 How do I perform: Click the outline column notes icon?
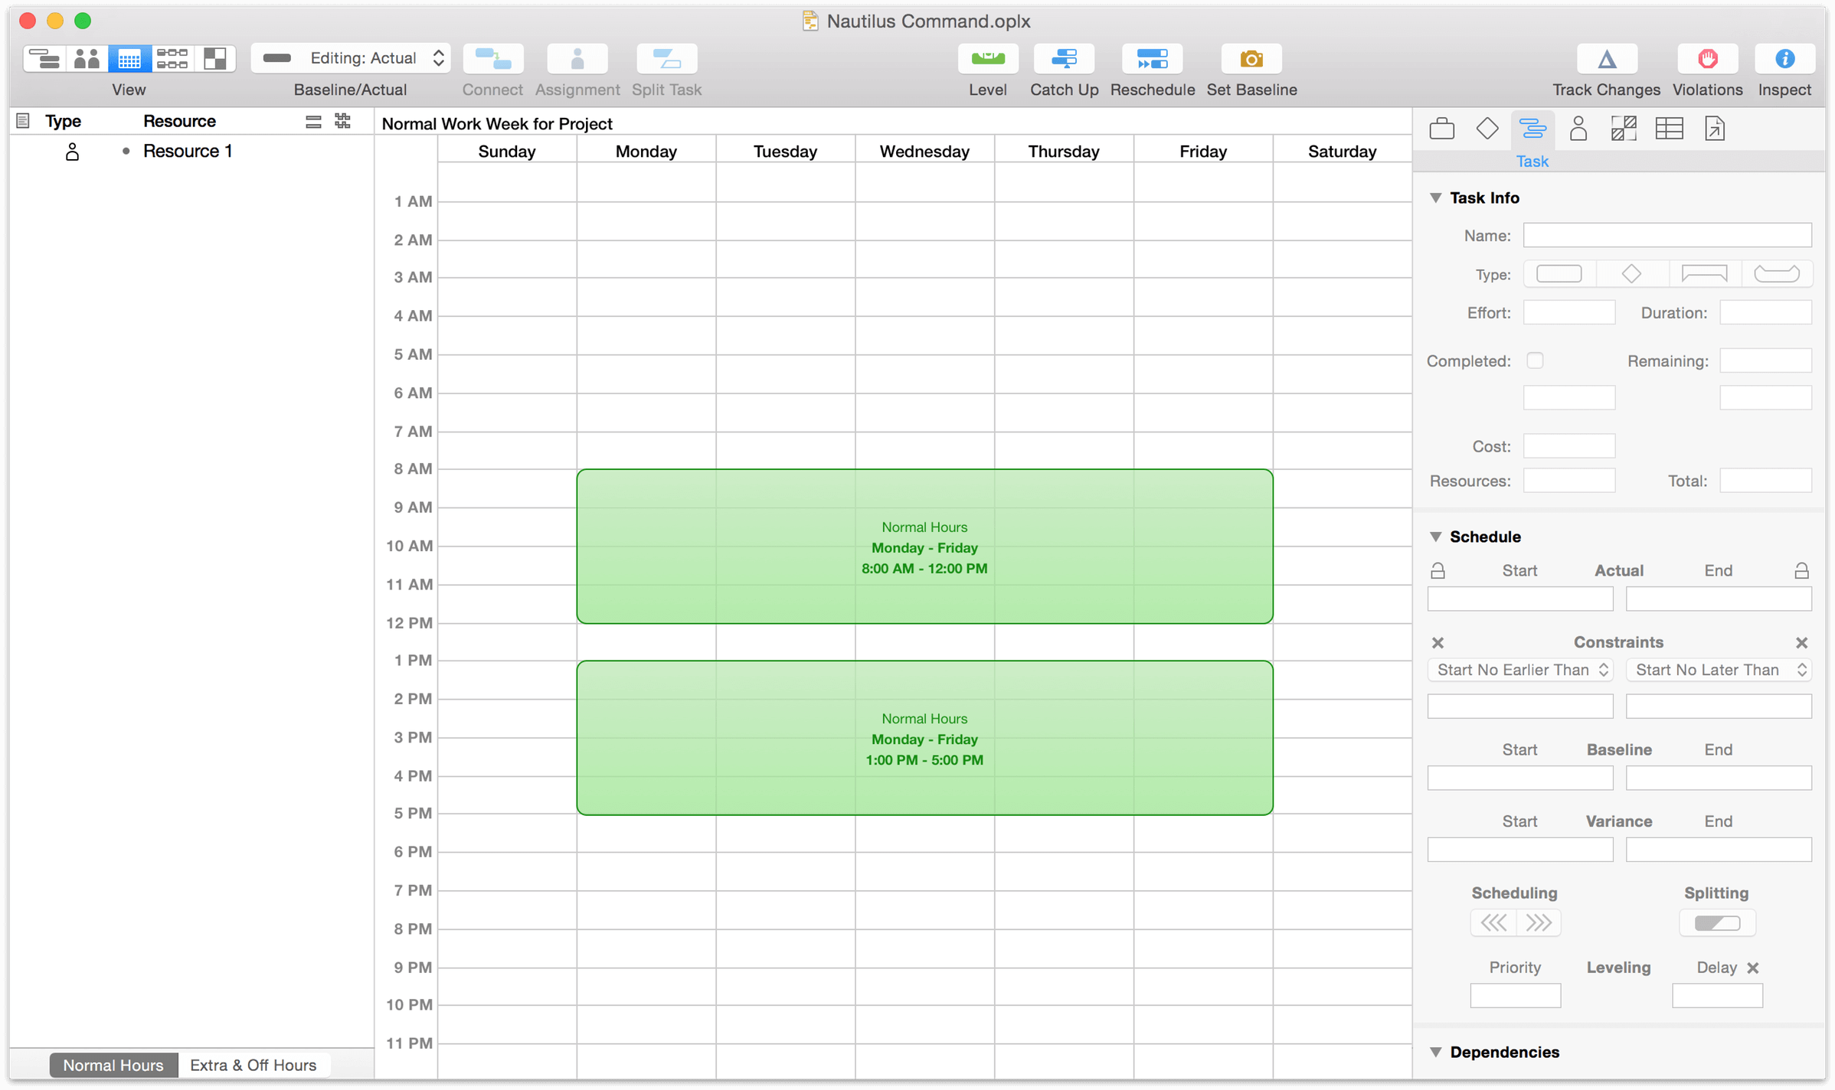[x=23, y=121]
